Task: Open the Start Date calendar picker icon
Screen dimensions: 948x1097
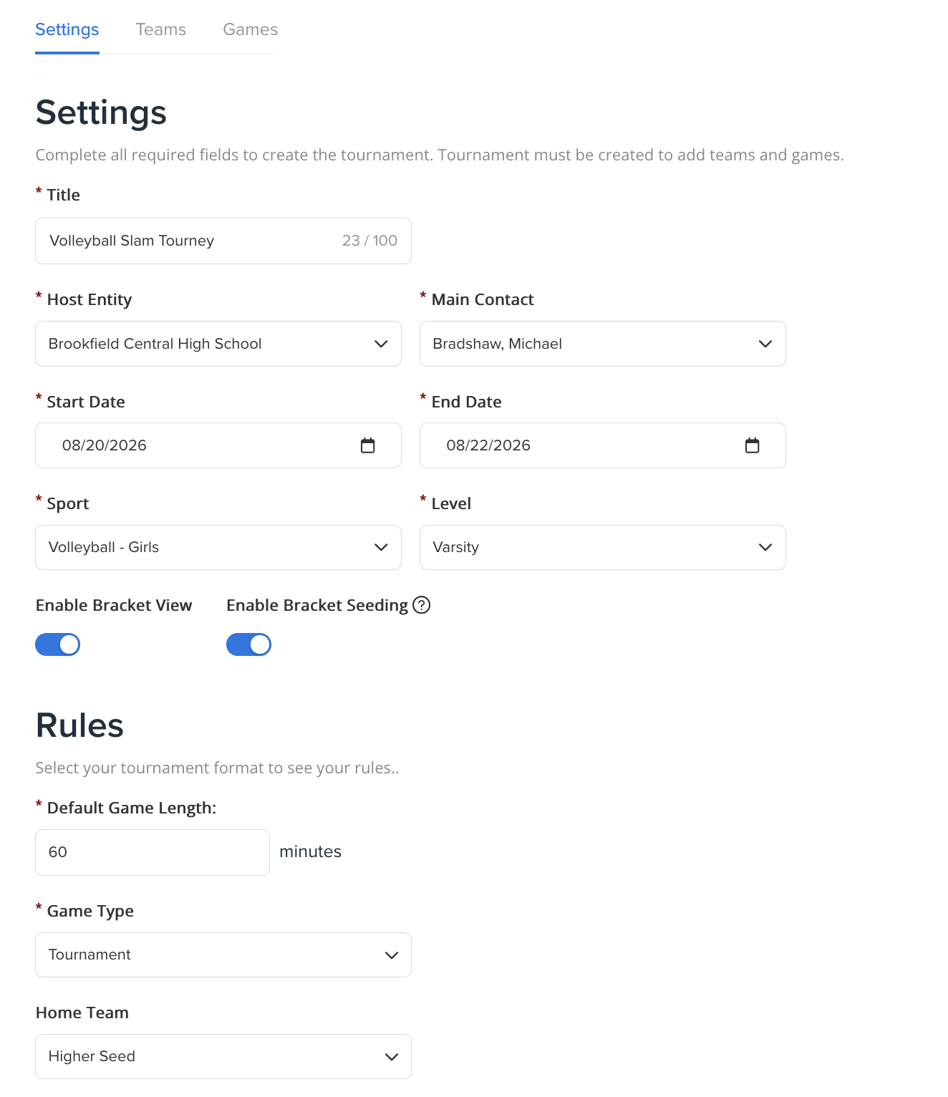Action: [x=367, y=445]
